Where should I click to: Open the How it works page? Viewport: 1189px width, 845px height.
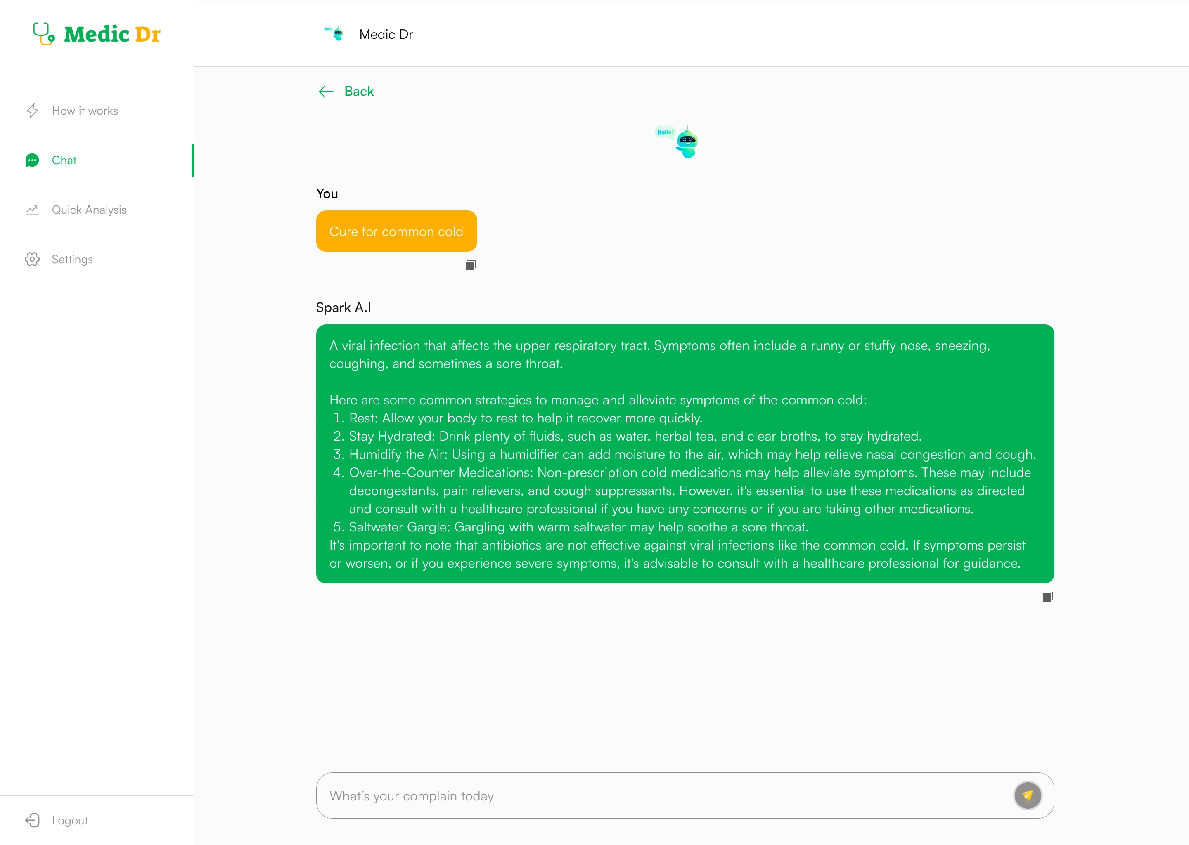[x=85, y=111]
